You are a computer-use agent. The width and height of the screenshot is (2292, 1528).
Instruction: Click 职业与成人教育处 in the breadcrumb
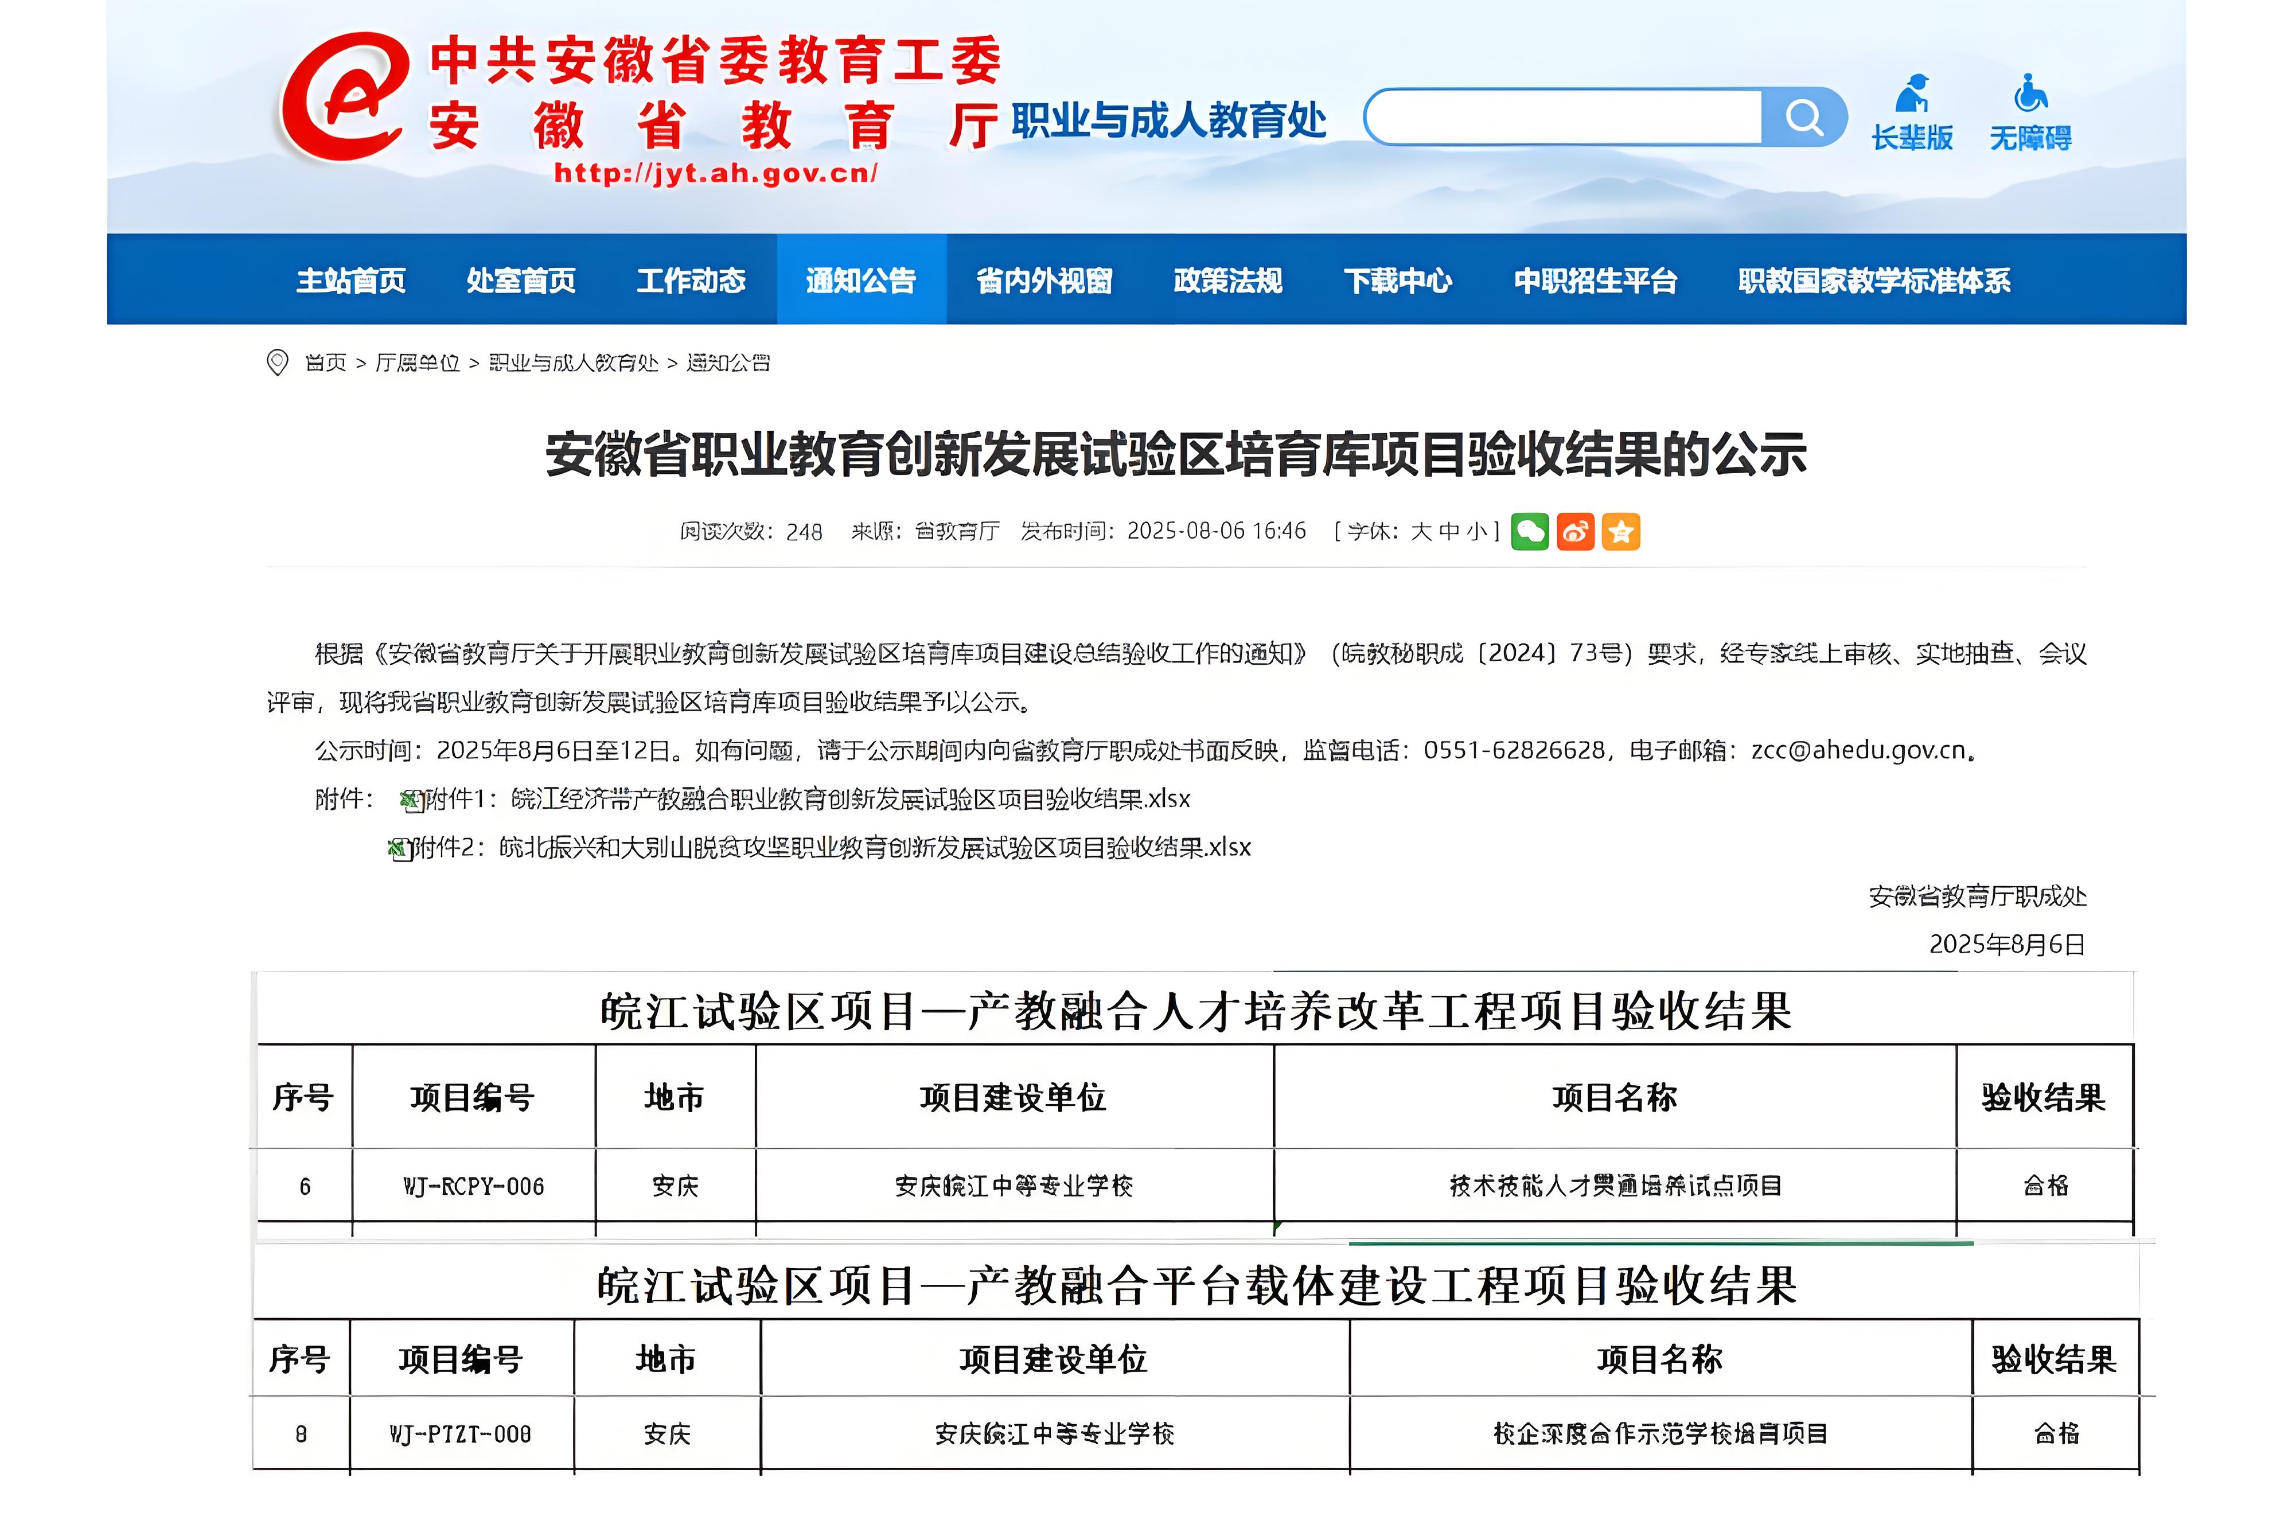click(574, 362)
